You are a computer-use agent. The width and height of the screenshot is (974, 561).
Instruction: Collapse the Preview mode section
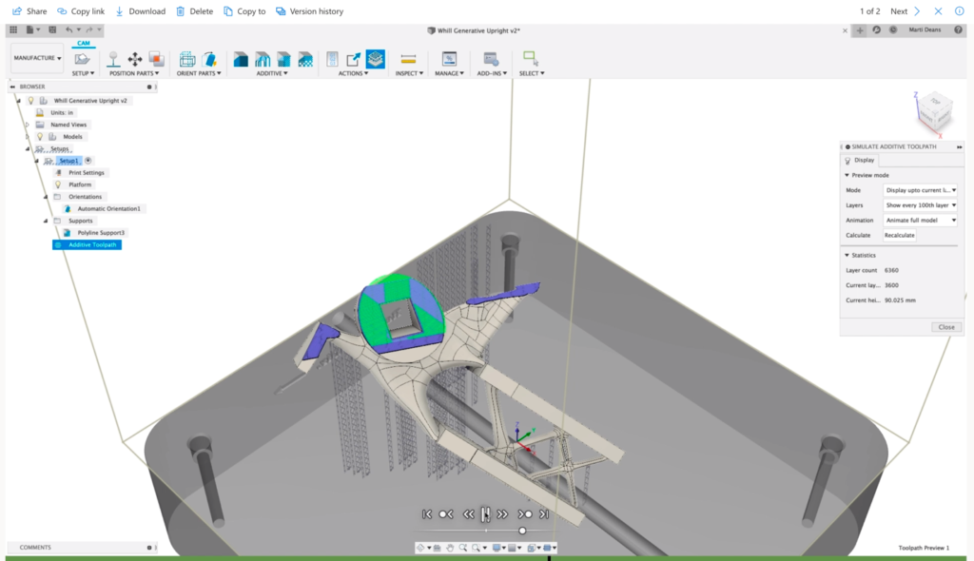(847, 175)
